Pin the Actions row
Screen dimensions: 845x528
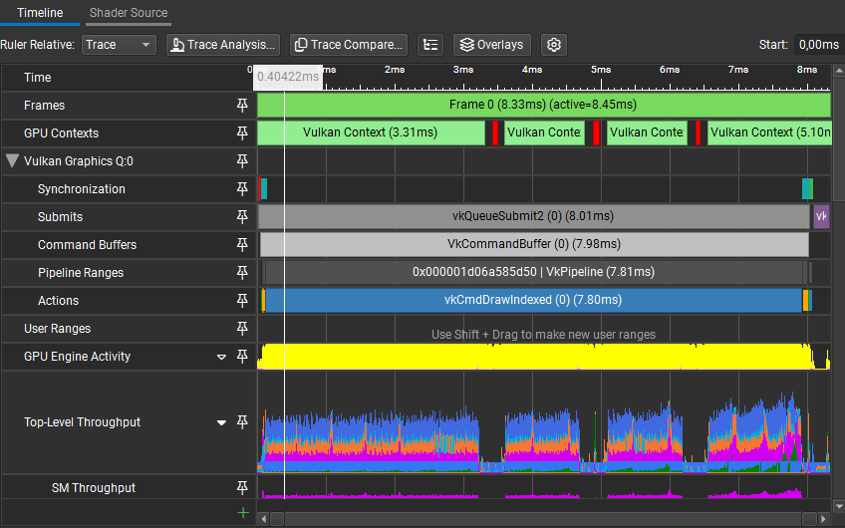(241, 301)
